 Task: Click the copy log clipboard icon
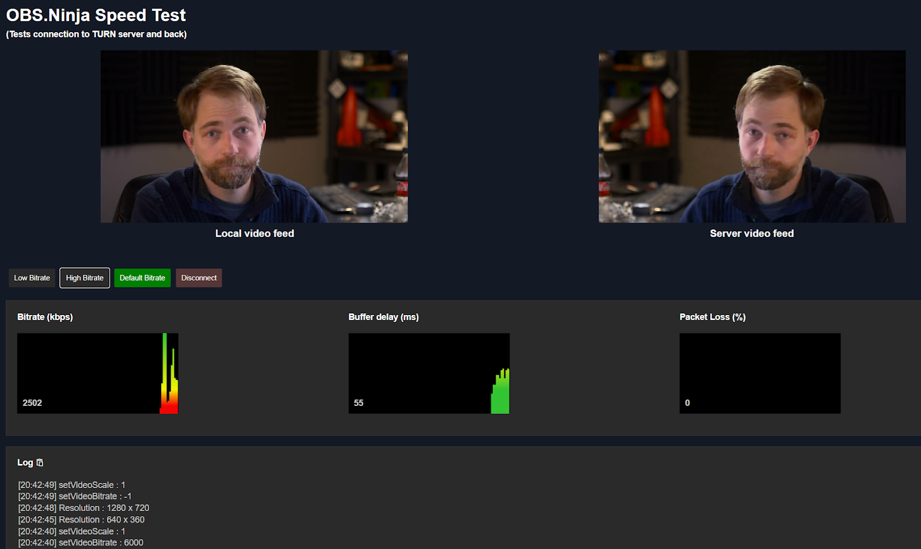tap(40, 462)
